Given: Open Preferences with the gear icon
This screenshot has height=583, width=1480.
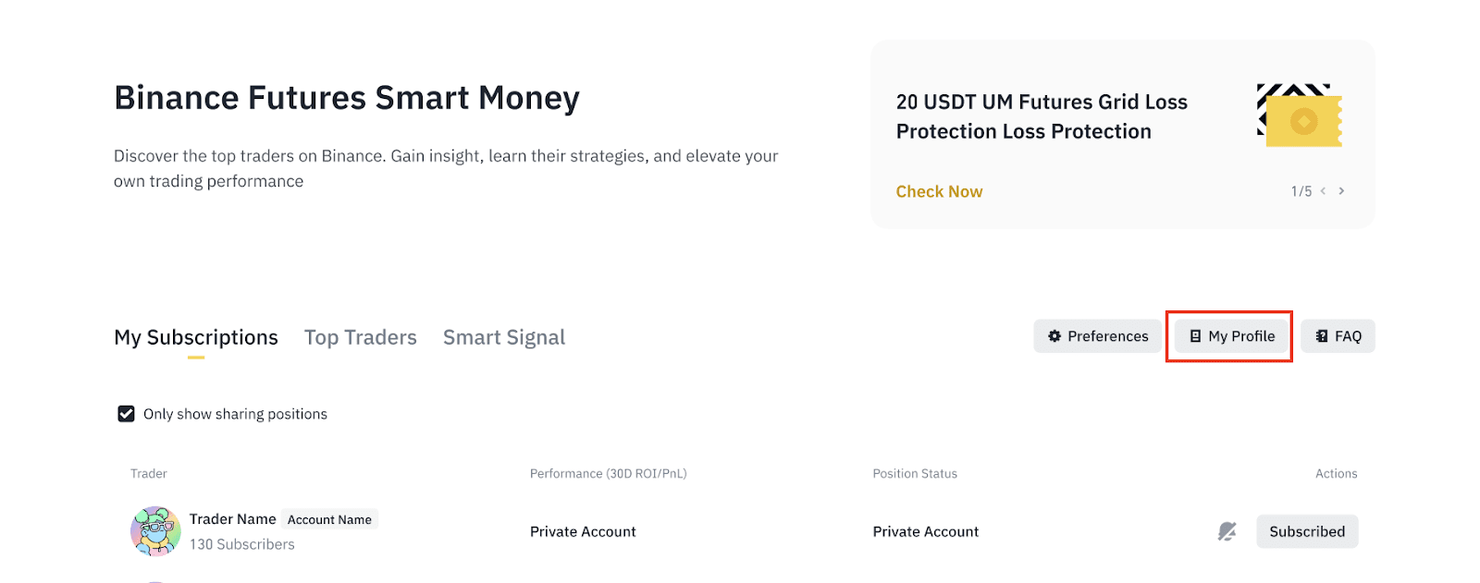Looking at the screenshot, I should click(x=1097, y=336).
